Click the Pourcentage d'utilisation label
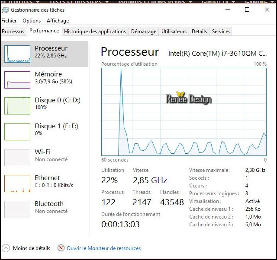 (129, 64)
